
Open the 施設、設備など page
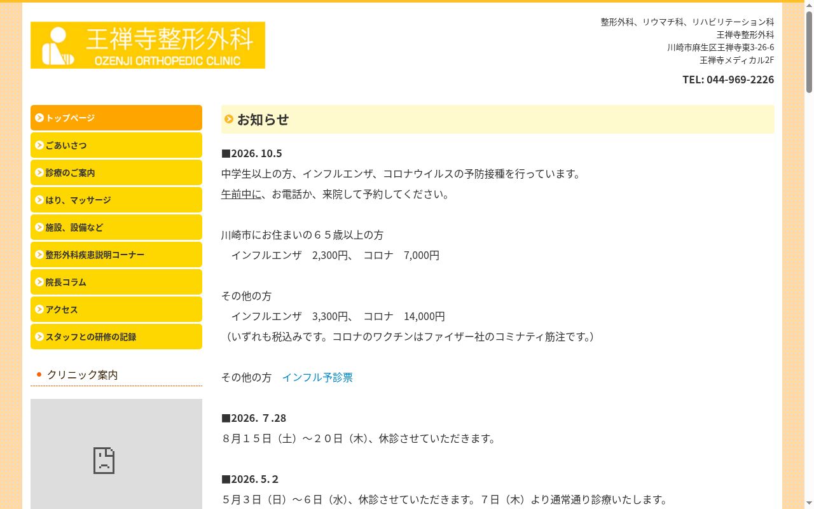[116, 227]
